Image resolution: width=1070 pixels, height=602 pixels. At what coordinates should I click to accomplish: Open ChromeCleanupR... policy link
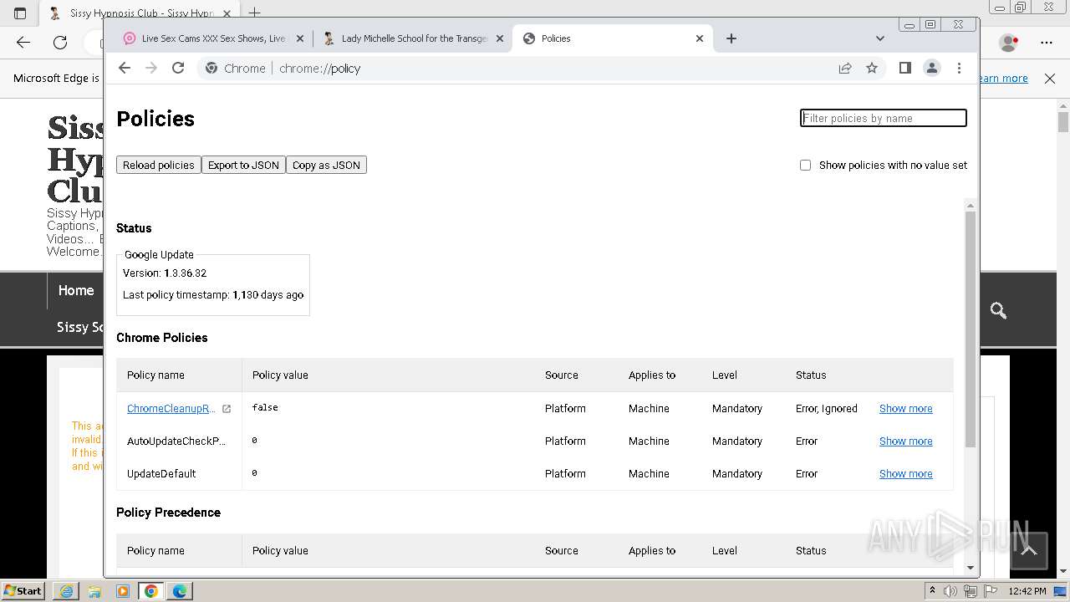[x=171, y=409]
